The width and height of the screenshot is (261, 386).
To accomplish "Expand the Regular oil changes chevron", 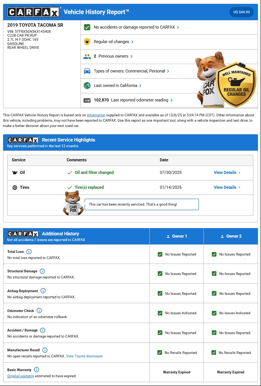I will pyautogui.click(x=132, y=42).
